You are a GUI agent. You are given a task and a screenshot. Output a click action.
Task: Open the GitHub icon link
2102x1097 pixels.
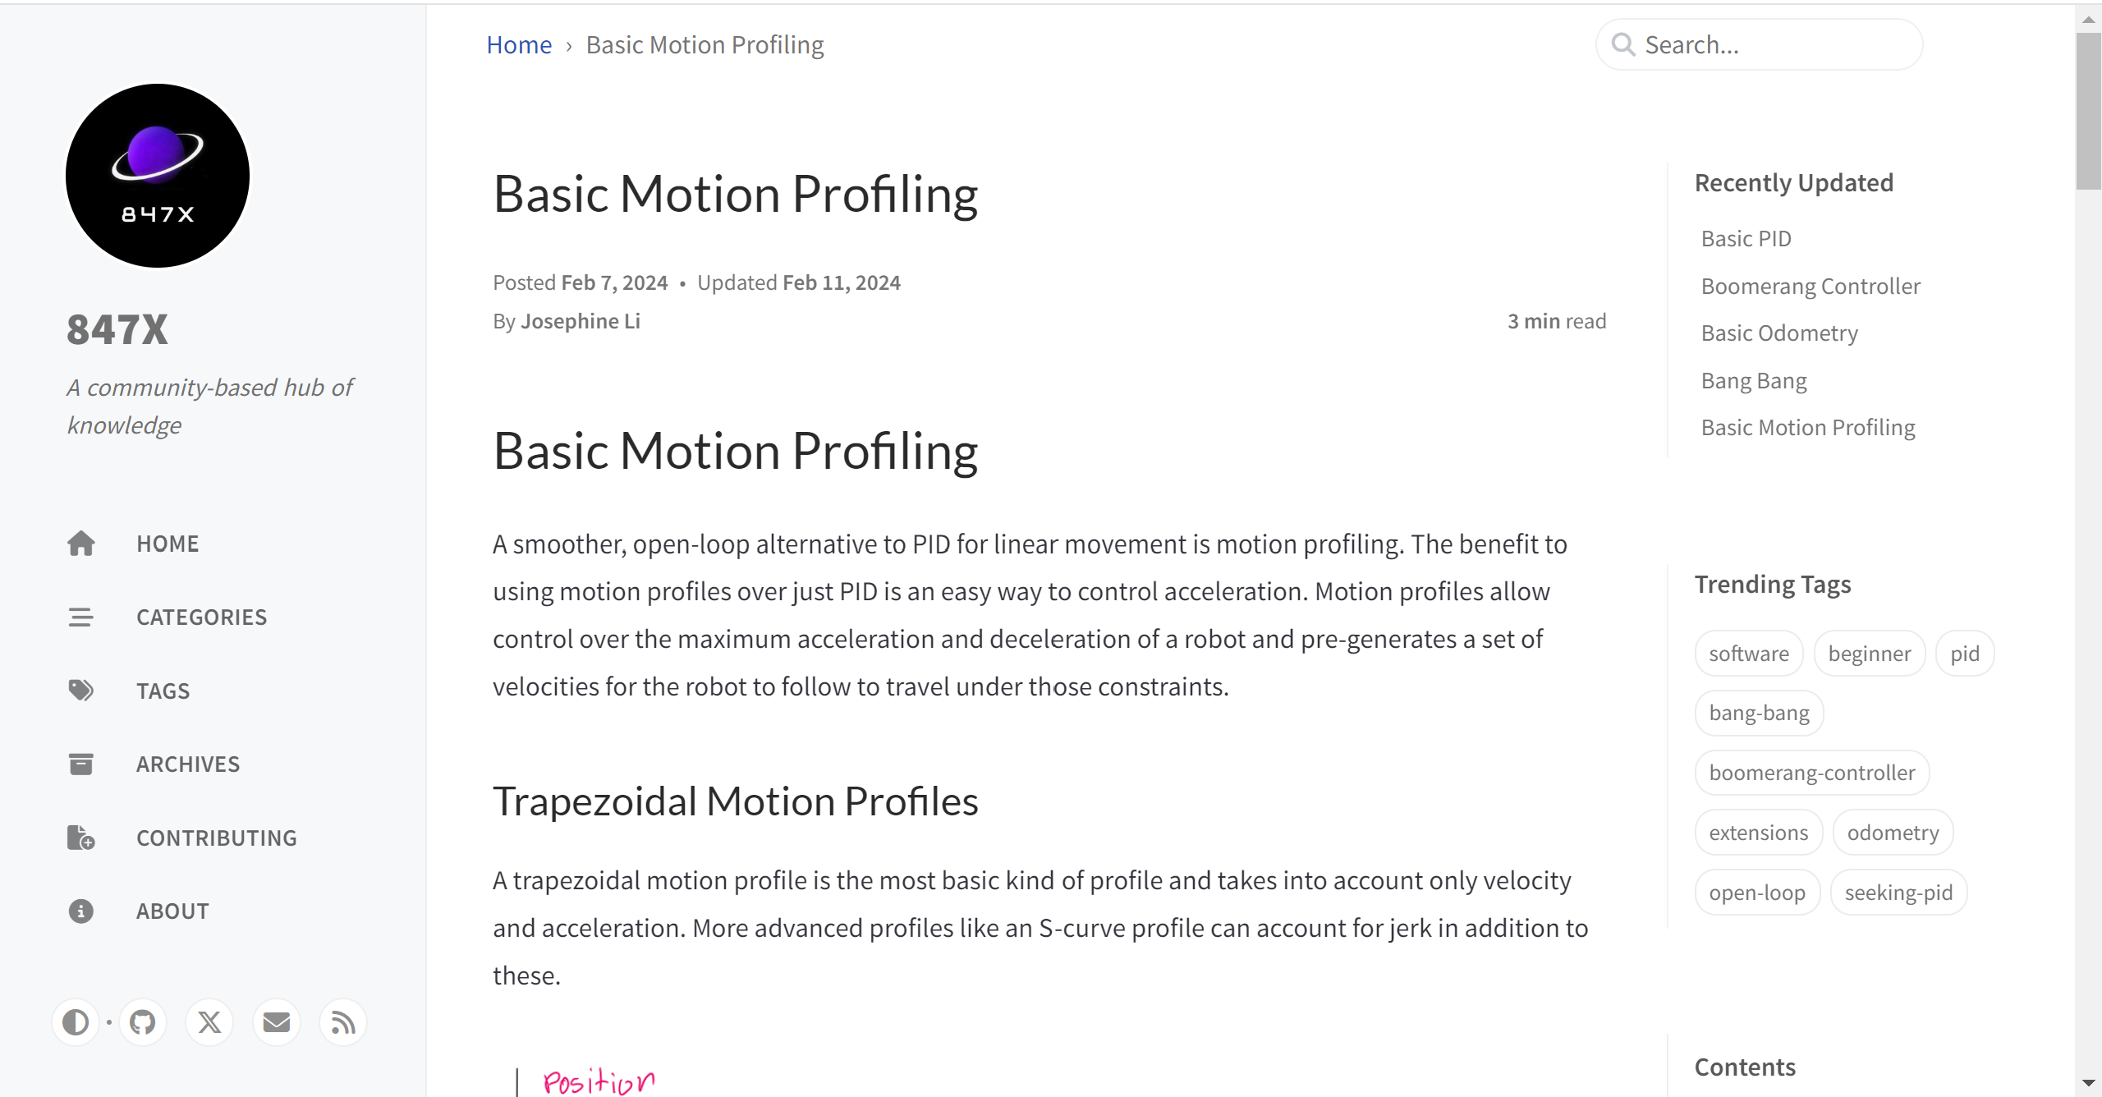pyautogui.click(x=143, y=1022)
